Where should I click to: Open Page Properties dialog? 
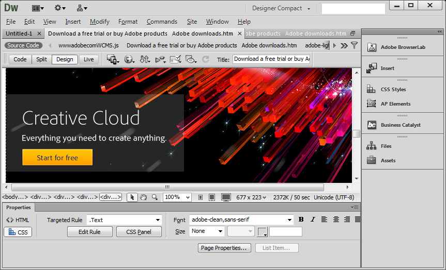pos(224,248)
